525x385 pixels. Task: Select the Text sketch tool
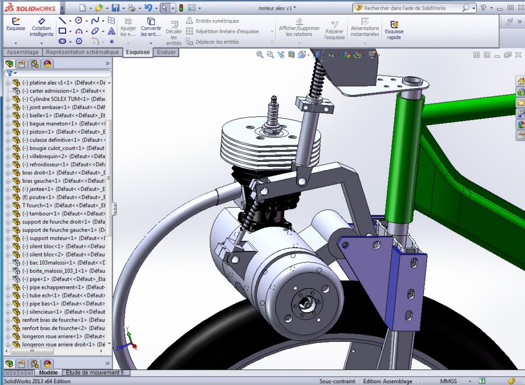(x=111, y=31)
